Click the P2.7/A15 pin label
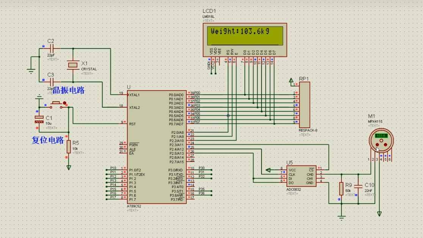The image size is (423, 238). pyautogui.click(x=177, y=162)
